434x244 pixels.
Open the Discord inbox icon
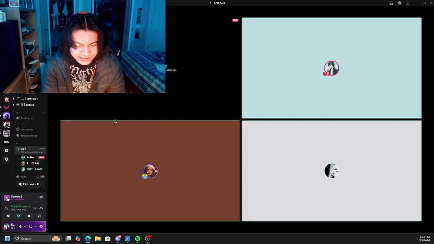click(391, 3)
